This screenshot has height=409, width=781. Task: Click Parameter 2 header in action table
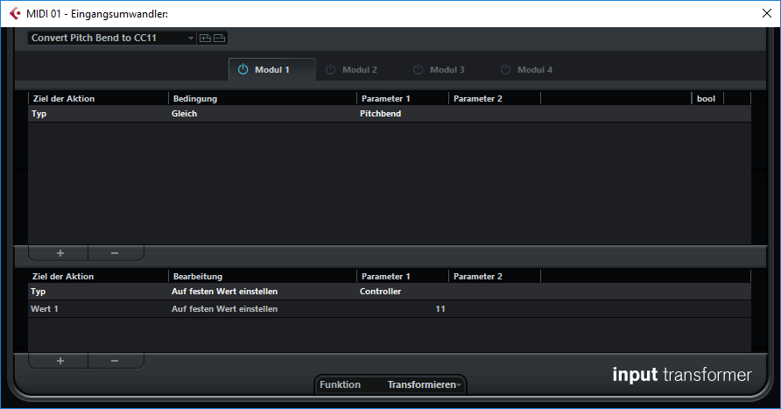click(x=478, y=277)
